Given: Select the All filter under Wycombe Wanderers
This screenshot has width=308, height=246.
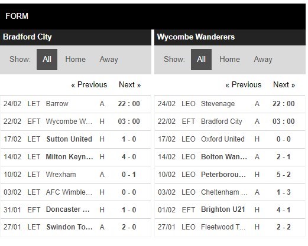Looking at the screenshot, I should tap(201, 60).
